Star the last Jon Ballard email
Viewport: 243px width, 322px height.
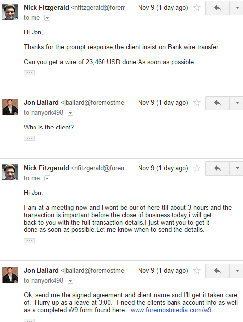197,271
